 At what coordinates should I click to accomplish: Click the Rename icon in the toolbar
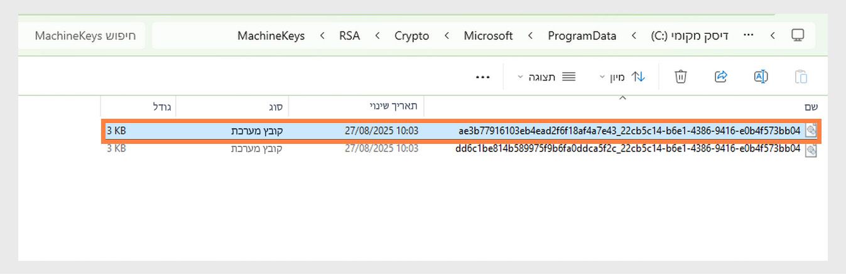[x=761, y=77]
